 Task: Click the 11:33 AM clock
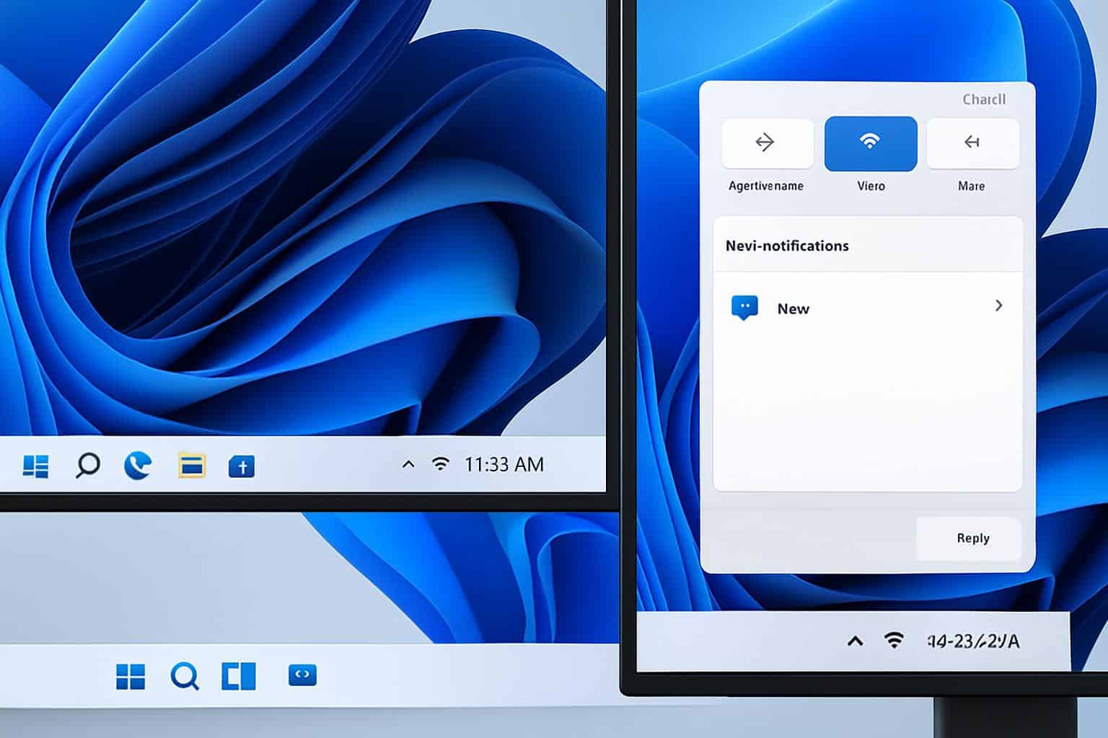click(x=504, y=465)
